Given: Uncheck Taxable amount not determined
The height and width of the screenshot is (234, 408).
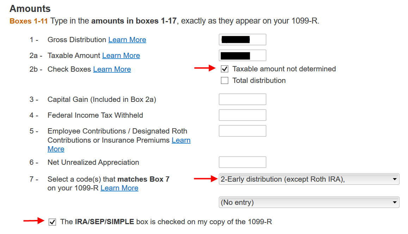Looking at the screenshot, I should pyautogui.click(x=224, y=69).
